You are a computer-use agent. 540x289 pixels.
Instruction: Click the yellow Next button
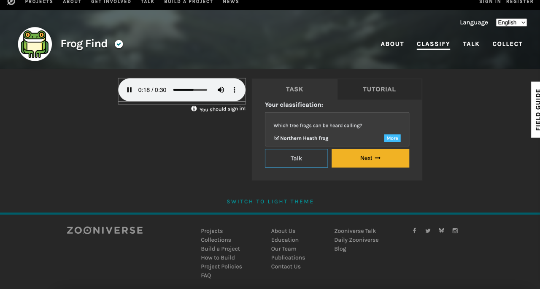[x=370, y=158]
